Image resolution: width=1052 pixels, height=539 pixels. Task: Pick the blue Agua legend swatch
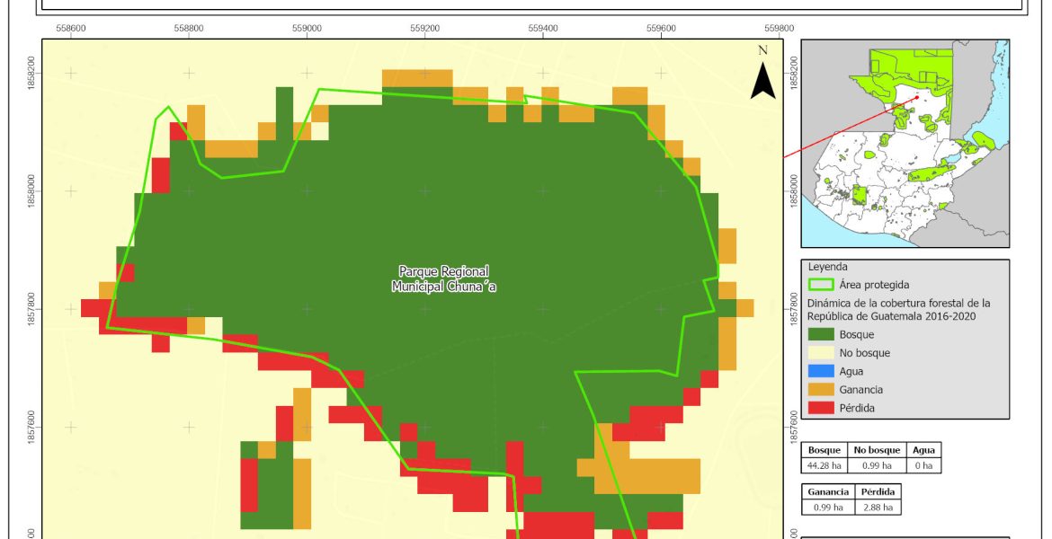coord(820,371)
